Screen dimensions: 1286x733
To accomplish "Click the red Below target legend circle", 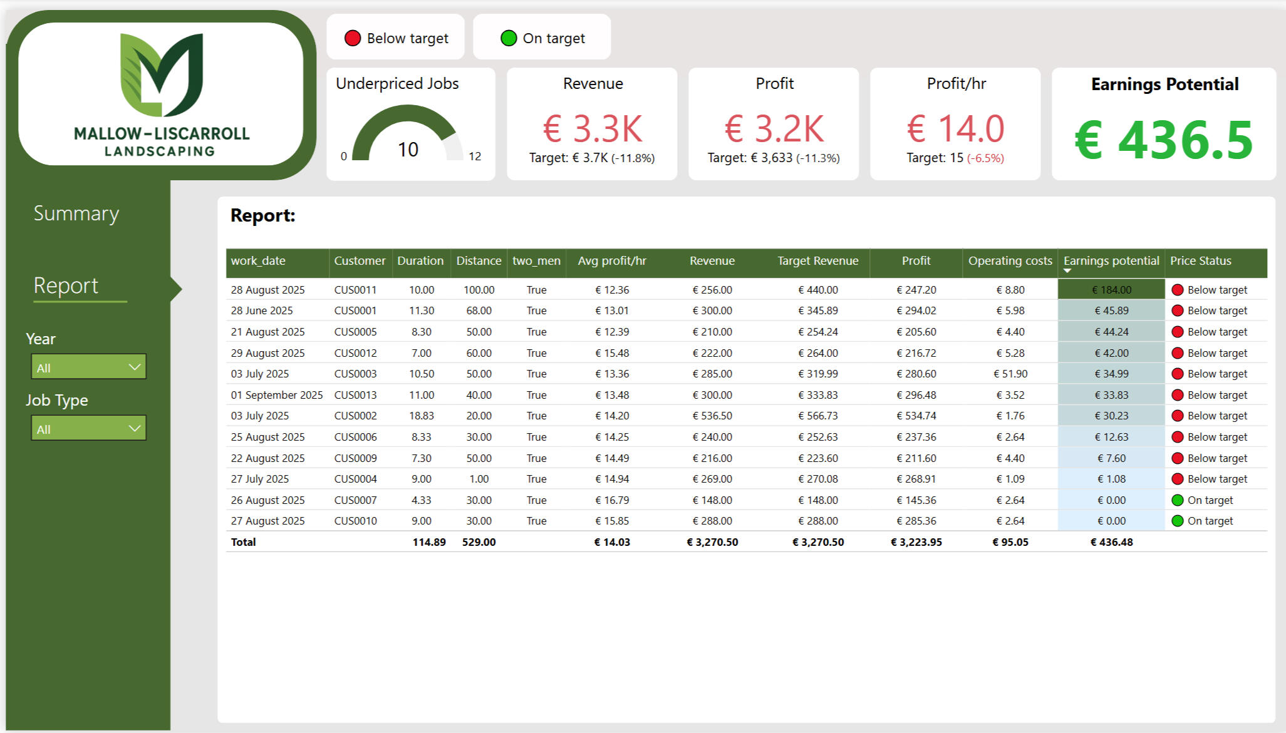I will pos(353,38).
